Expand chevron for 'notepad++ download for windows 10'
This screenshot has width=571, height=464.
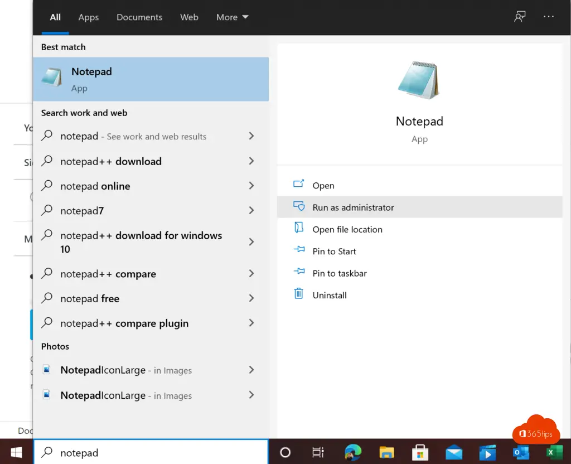(x=251, y=241)
